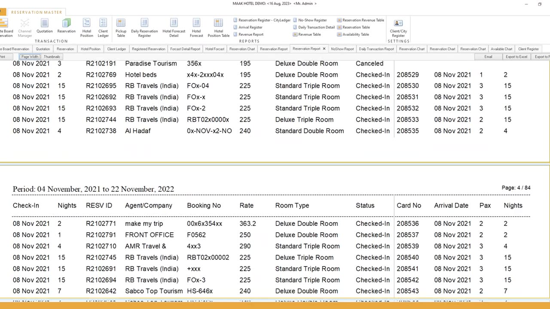Switch to the Client Ledger document tab

[x=116, y=49]
